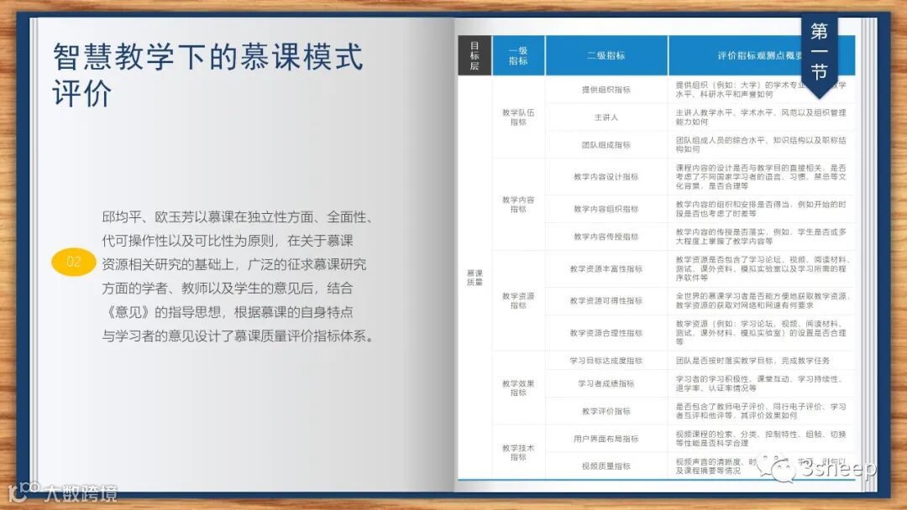
Task: Click the 教学内容指标 cell
Action: 518,204
